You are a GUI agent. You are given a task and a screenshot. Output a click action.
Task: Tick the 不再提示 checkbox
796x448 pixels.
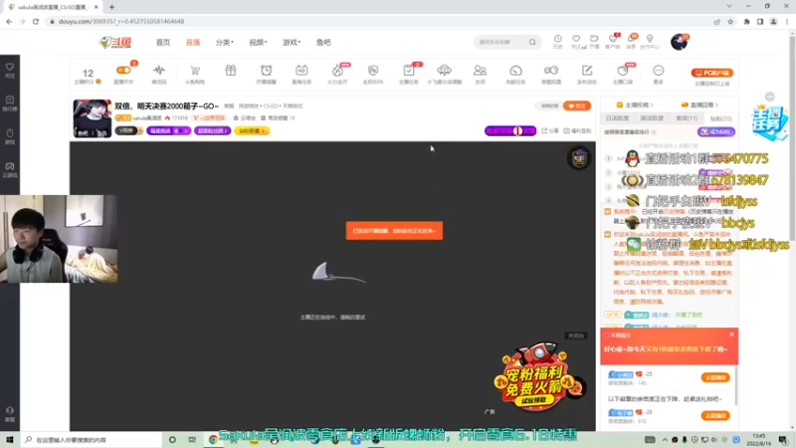tap(606, 336)
